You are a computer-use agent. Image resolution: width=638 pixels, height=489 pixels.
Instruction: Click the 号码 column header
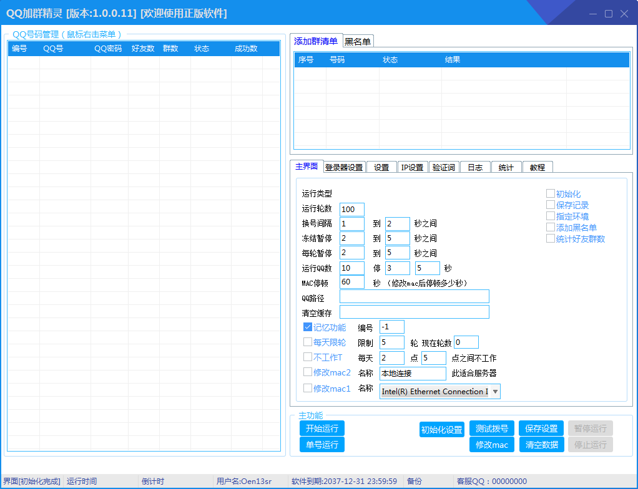352,60
